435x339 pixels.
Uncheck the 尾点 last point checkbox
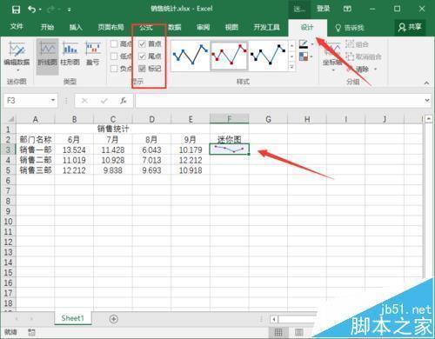coord(142,56)
